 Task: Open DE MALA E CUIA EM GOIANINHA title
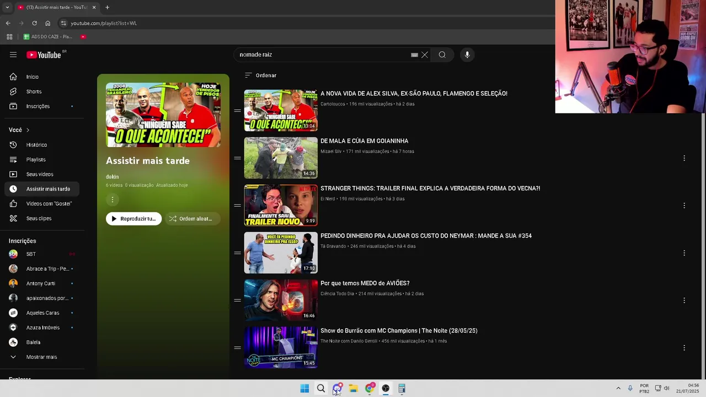(x=364, y=141)
